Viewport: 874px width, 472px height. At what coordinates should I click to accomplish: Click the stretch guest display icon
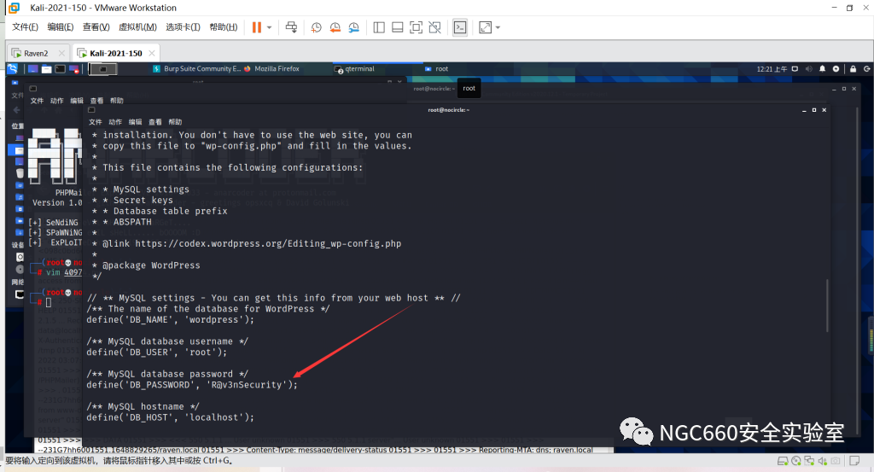pyautogui.click(x=486, y=27)
